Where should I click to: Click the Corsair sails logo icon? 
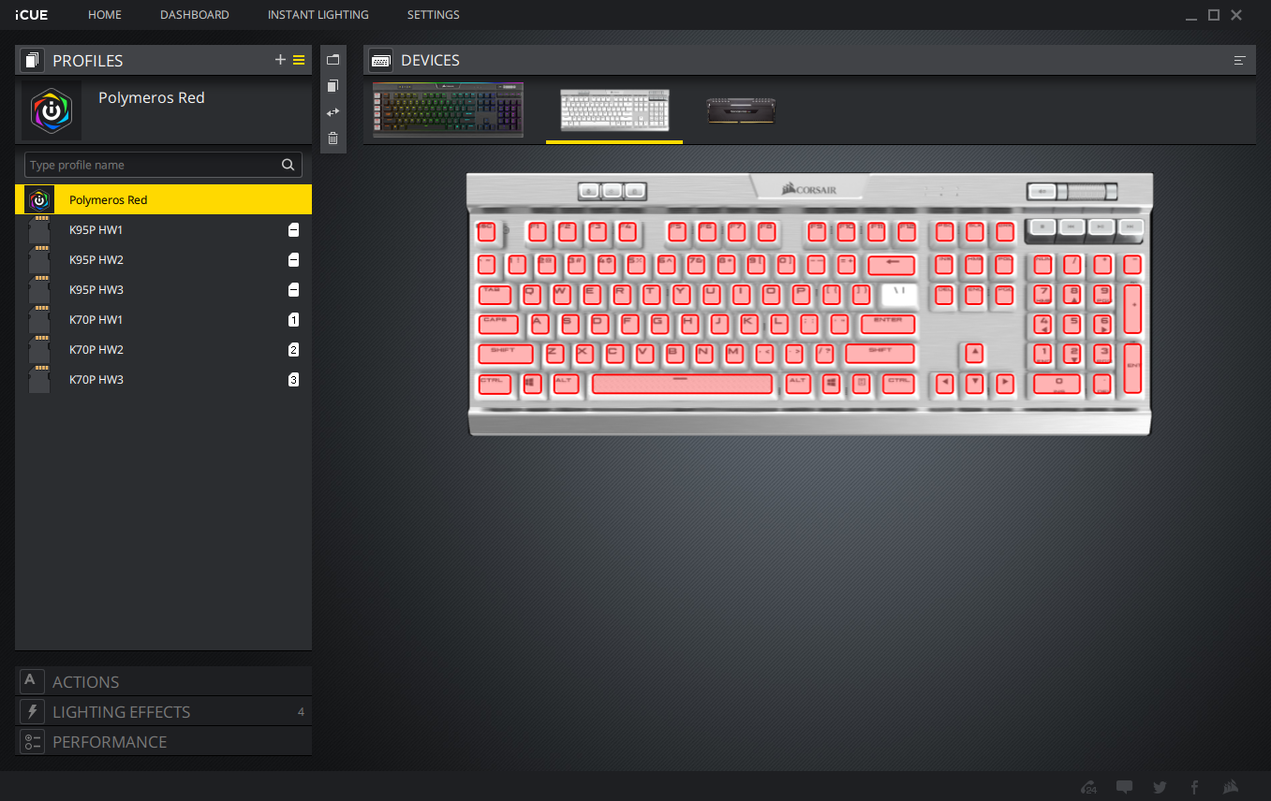1230,787
